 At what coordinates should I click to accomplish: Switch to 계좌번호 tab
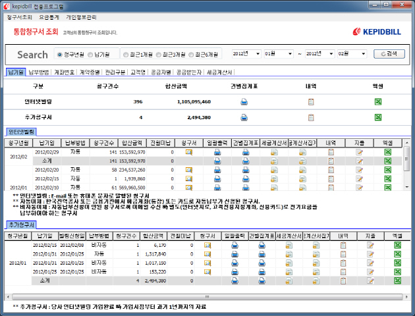(65, 72)
